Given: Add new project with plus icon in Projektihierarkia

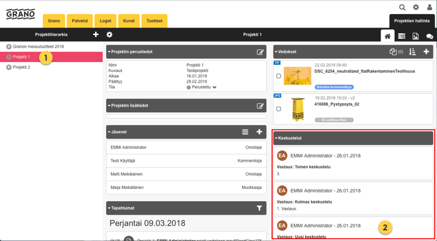Looking at the screenshot, I should (x=96, y=35).
